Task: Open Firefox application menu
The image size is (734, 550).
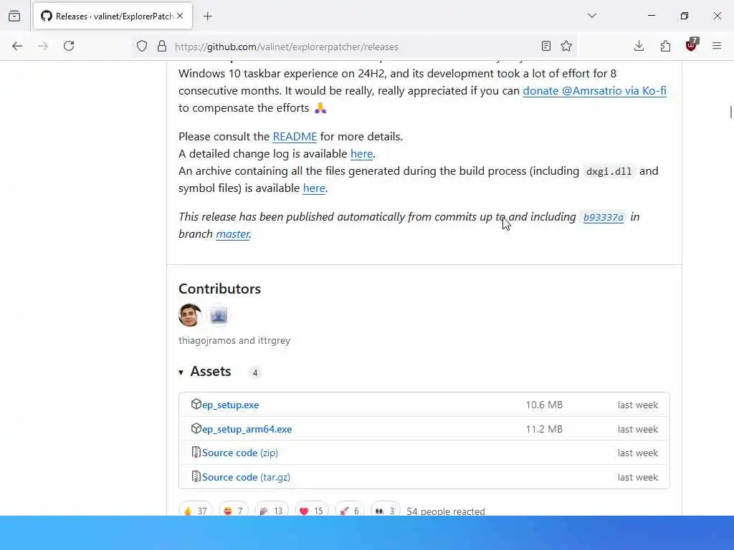Action: (x=717, y=46)
